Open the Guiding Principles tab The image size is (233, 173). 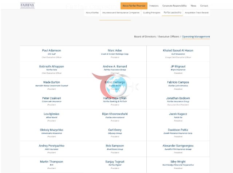(x=151, y=13)
